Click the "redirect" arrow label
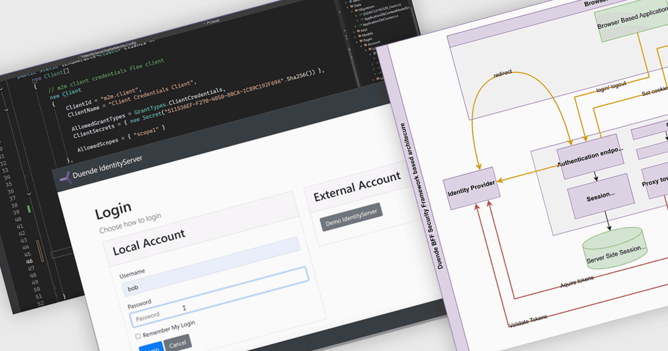The height and width of the screenshot is (351, 668). (503, 73)
